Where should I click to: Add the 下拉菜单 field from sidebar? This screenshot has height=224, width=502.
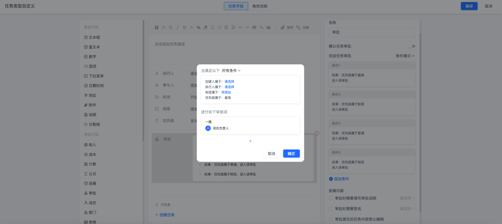click(94, 76)
